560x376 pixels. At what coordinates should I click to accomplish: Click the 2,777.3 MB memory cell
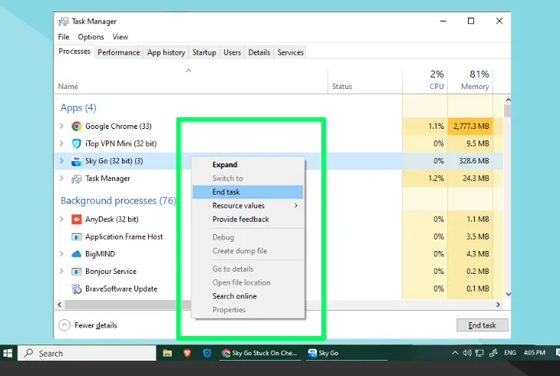tap(470, 126)
